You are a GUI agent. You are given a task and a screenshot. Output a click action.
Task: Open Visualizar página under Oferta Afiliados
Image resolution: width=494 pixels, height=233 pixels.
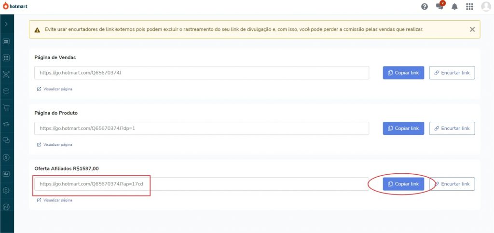pyautogui.click(x=55, y=200)
